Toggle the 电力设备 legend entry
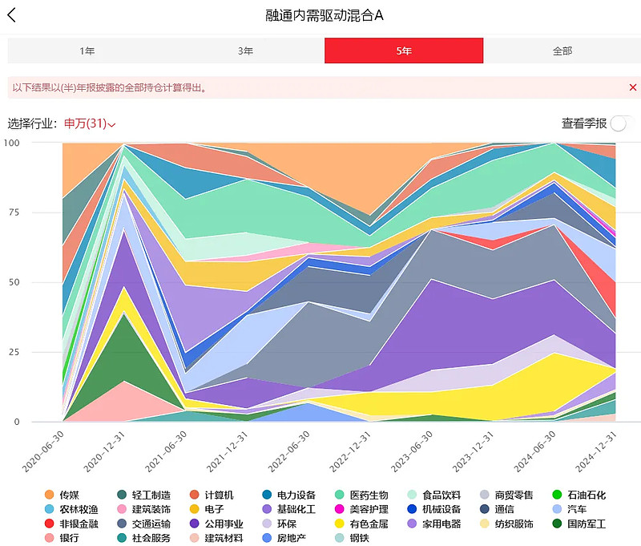 pyautogui.click(x=288, y=495)
